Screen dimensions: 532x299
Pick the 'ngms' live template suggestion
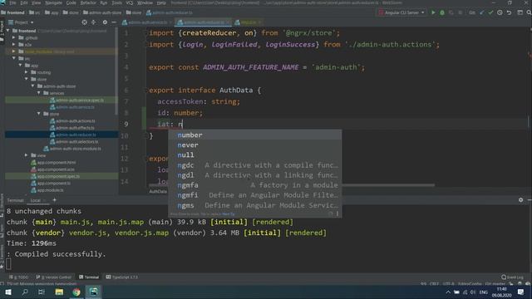click(255, 205)
